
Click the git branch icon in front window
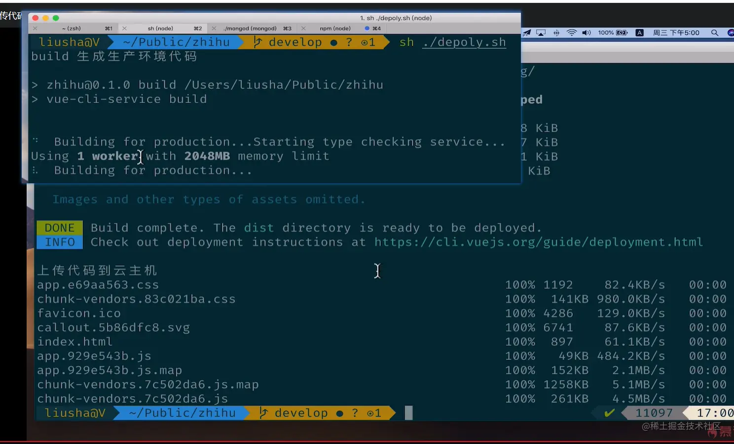click(x=257, y=42)
